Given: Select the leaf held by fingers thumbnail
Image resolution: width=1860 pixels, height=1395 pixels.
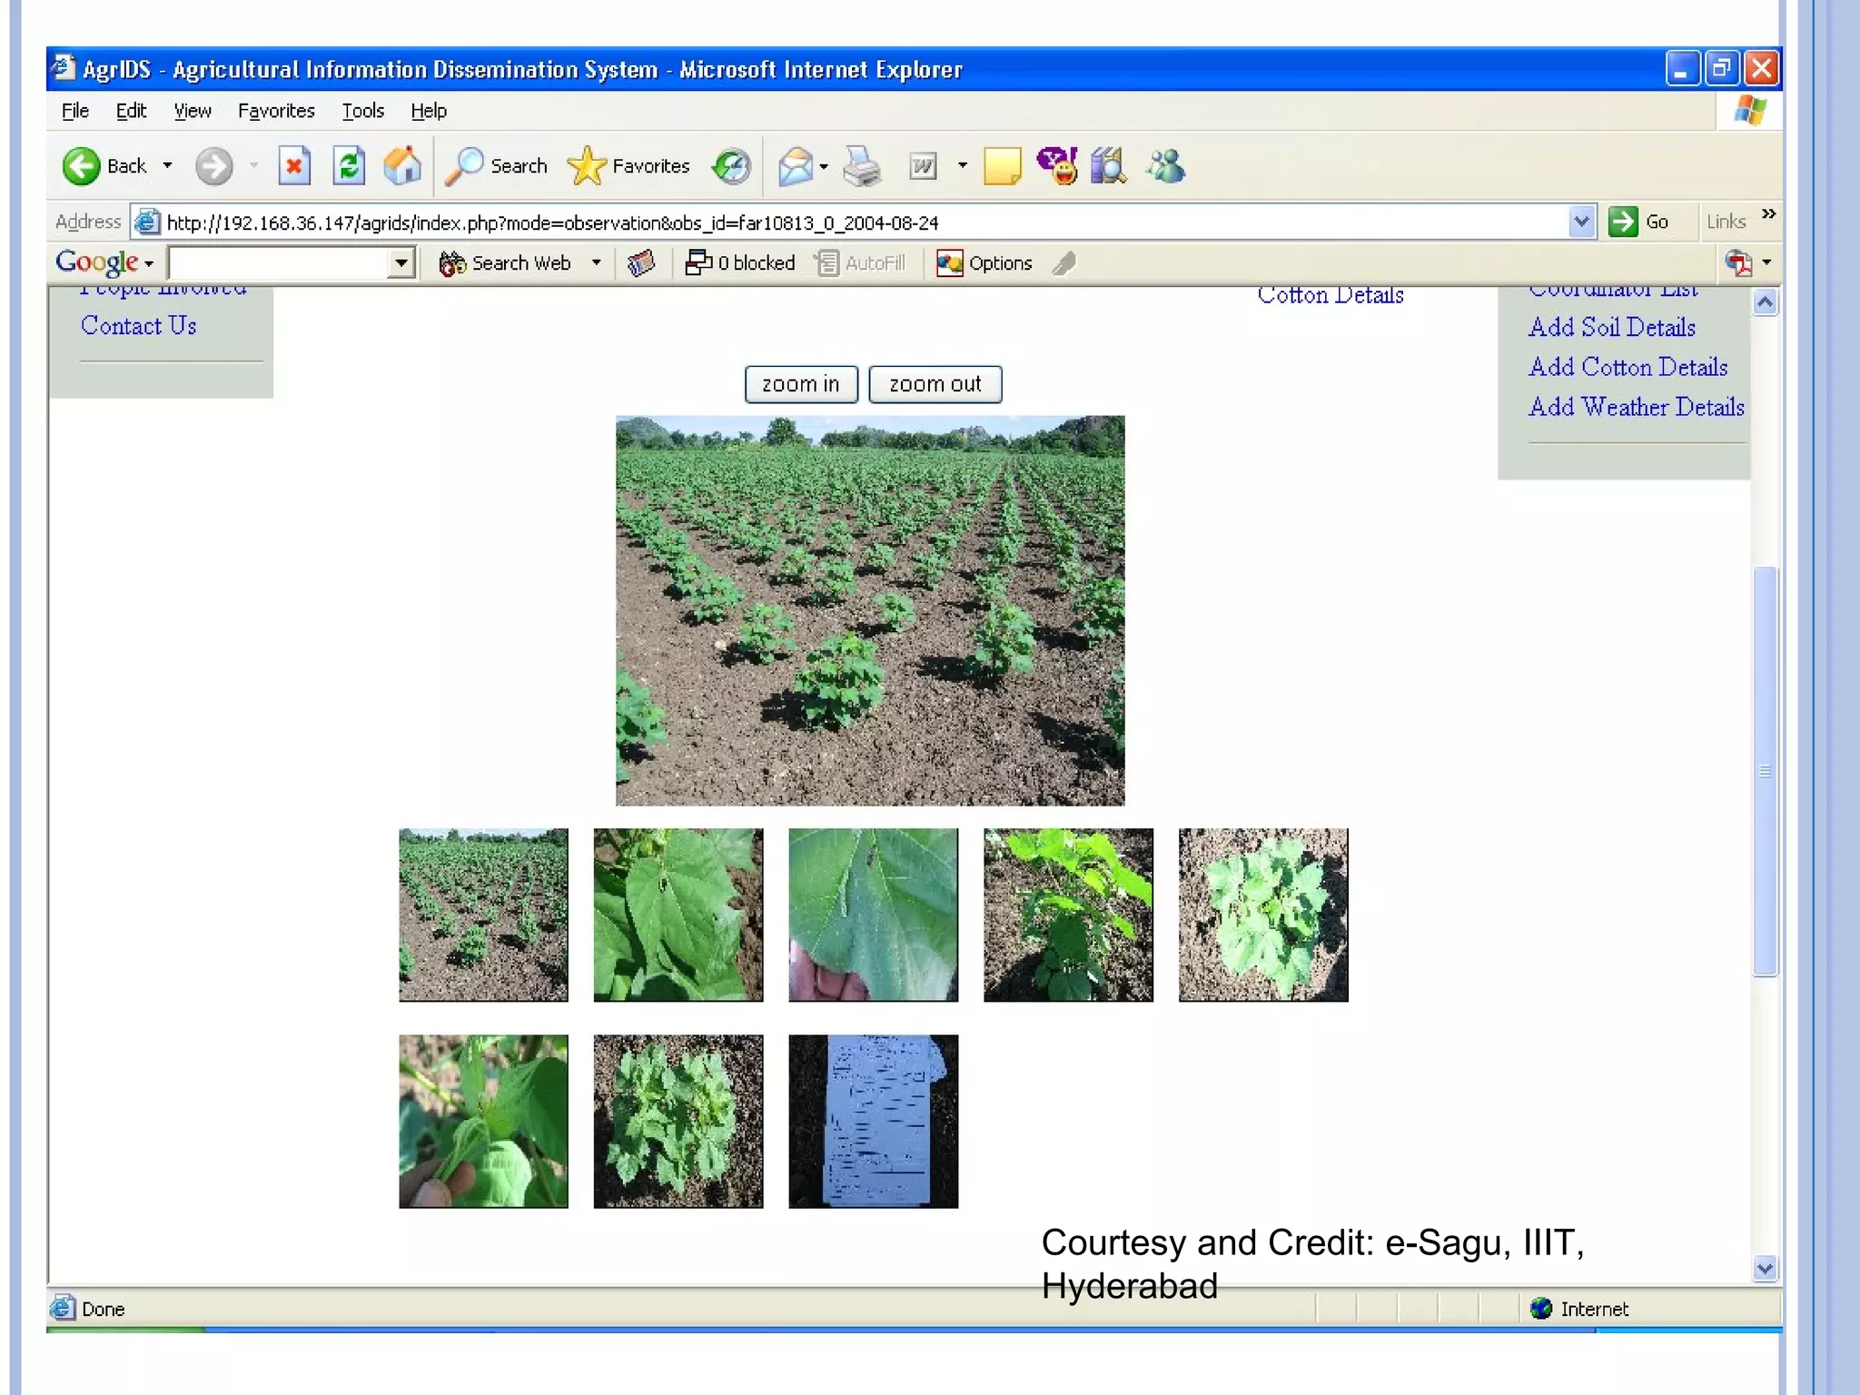Looking at the screenshot, I should pos(873,915).
